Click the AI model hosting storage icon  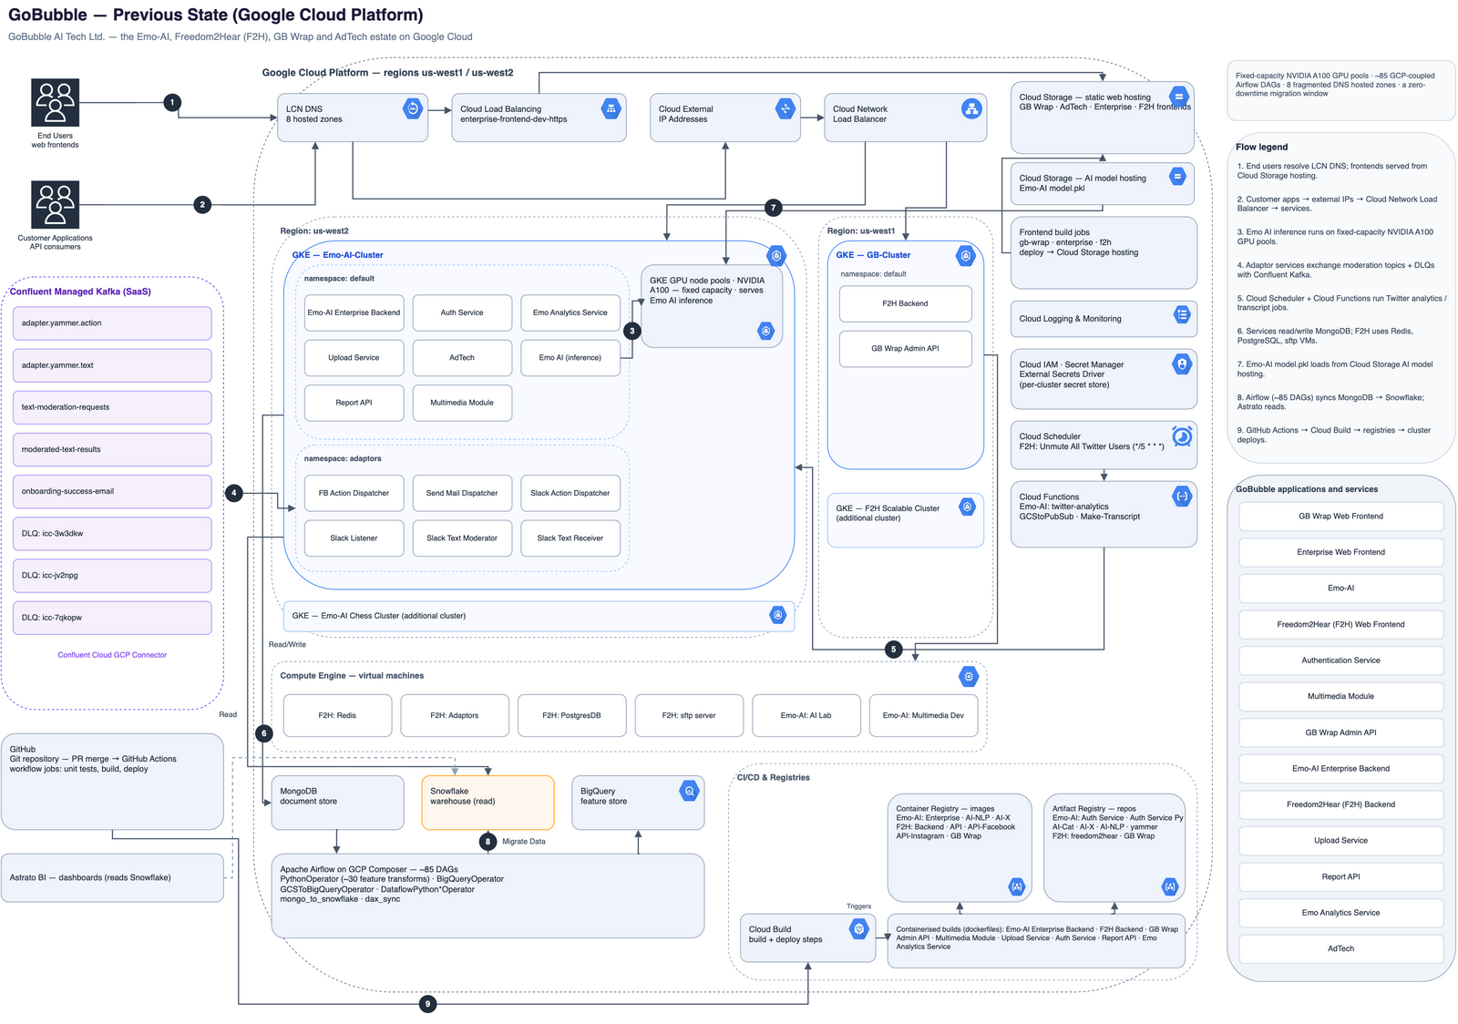click(1177, 176)
